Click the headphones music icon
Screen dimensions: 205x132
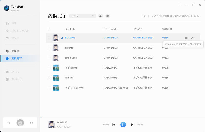click(7, 23)
